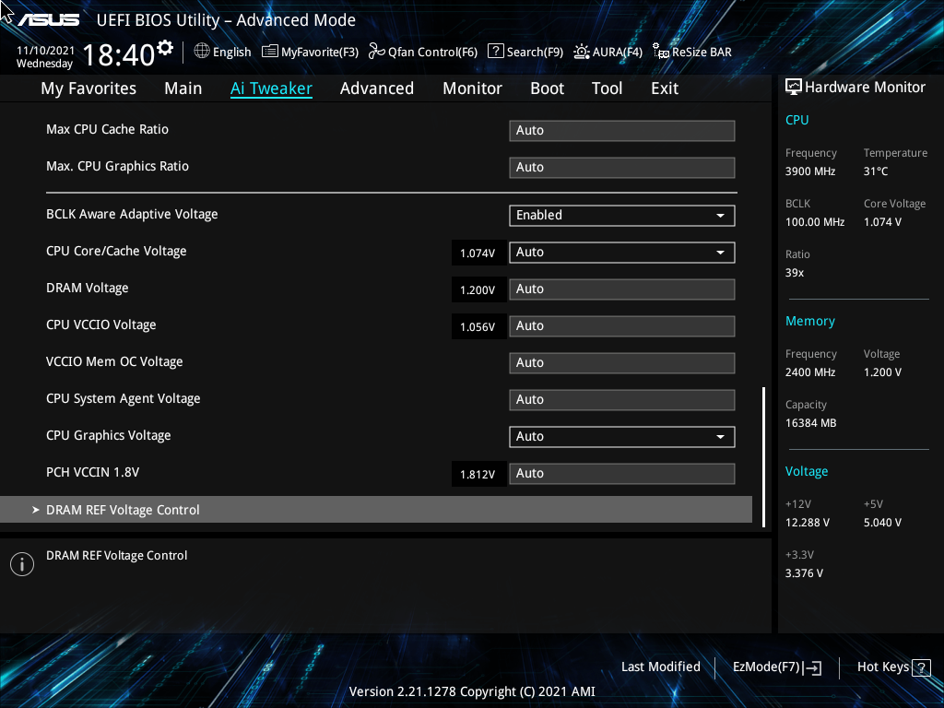This screenshot has width=944, height=708.
Task: Click the CPU Graphics Voltage label
Action: coord(109,435)
